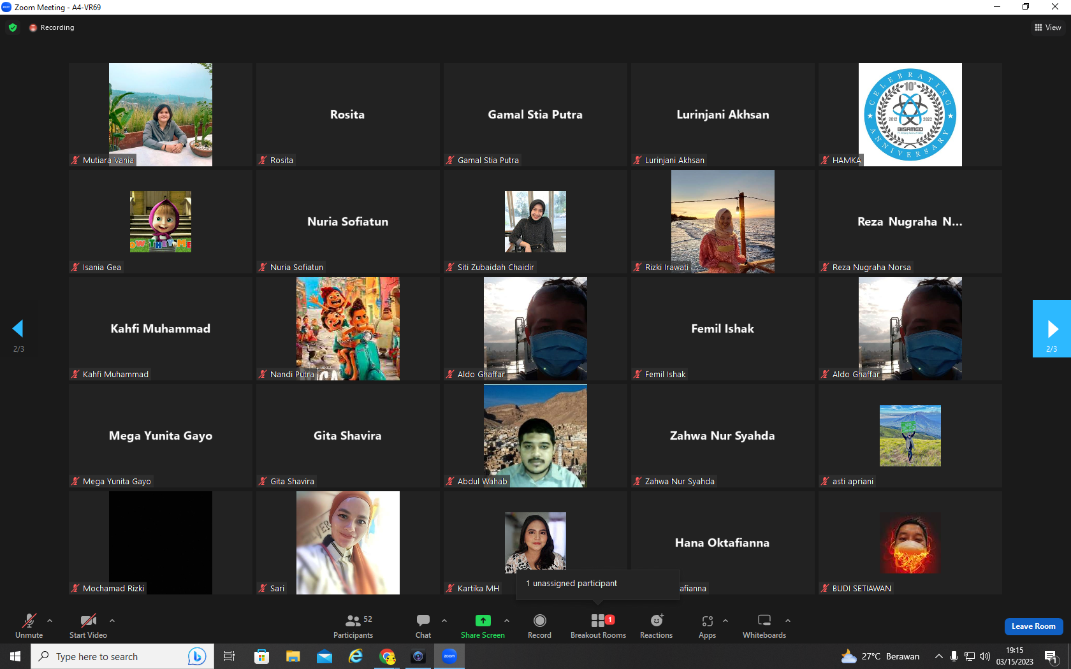Image resolution: width=1071 pixels, height=669 pixels.
Task: Click the Recording indicator
Action: 52,27
